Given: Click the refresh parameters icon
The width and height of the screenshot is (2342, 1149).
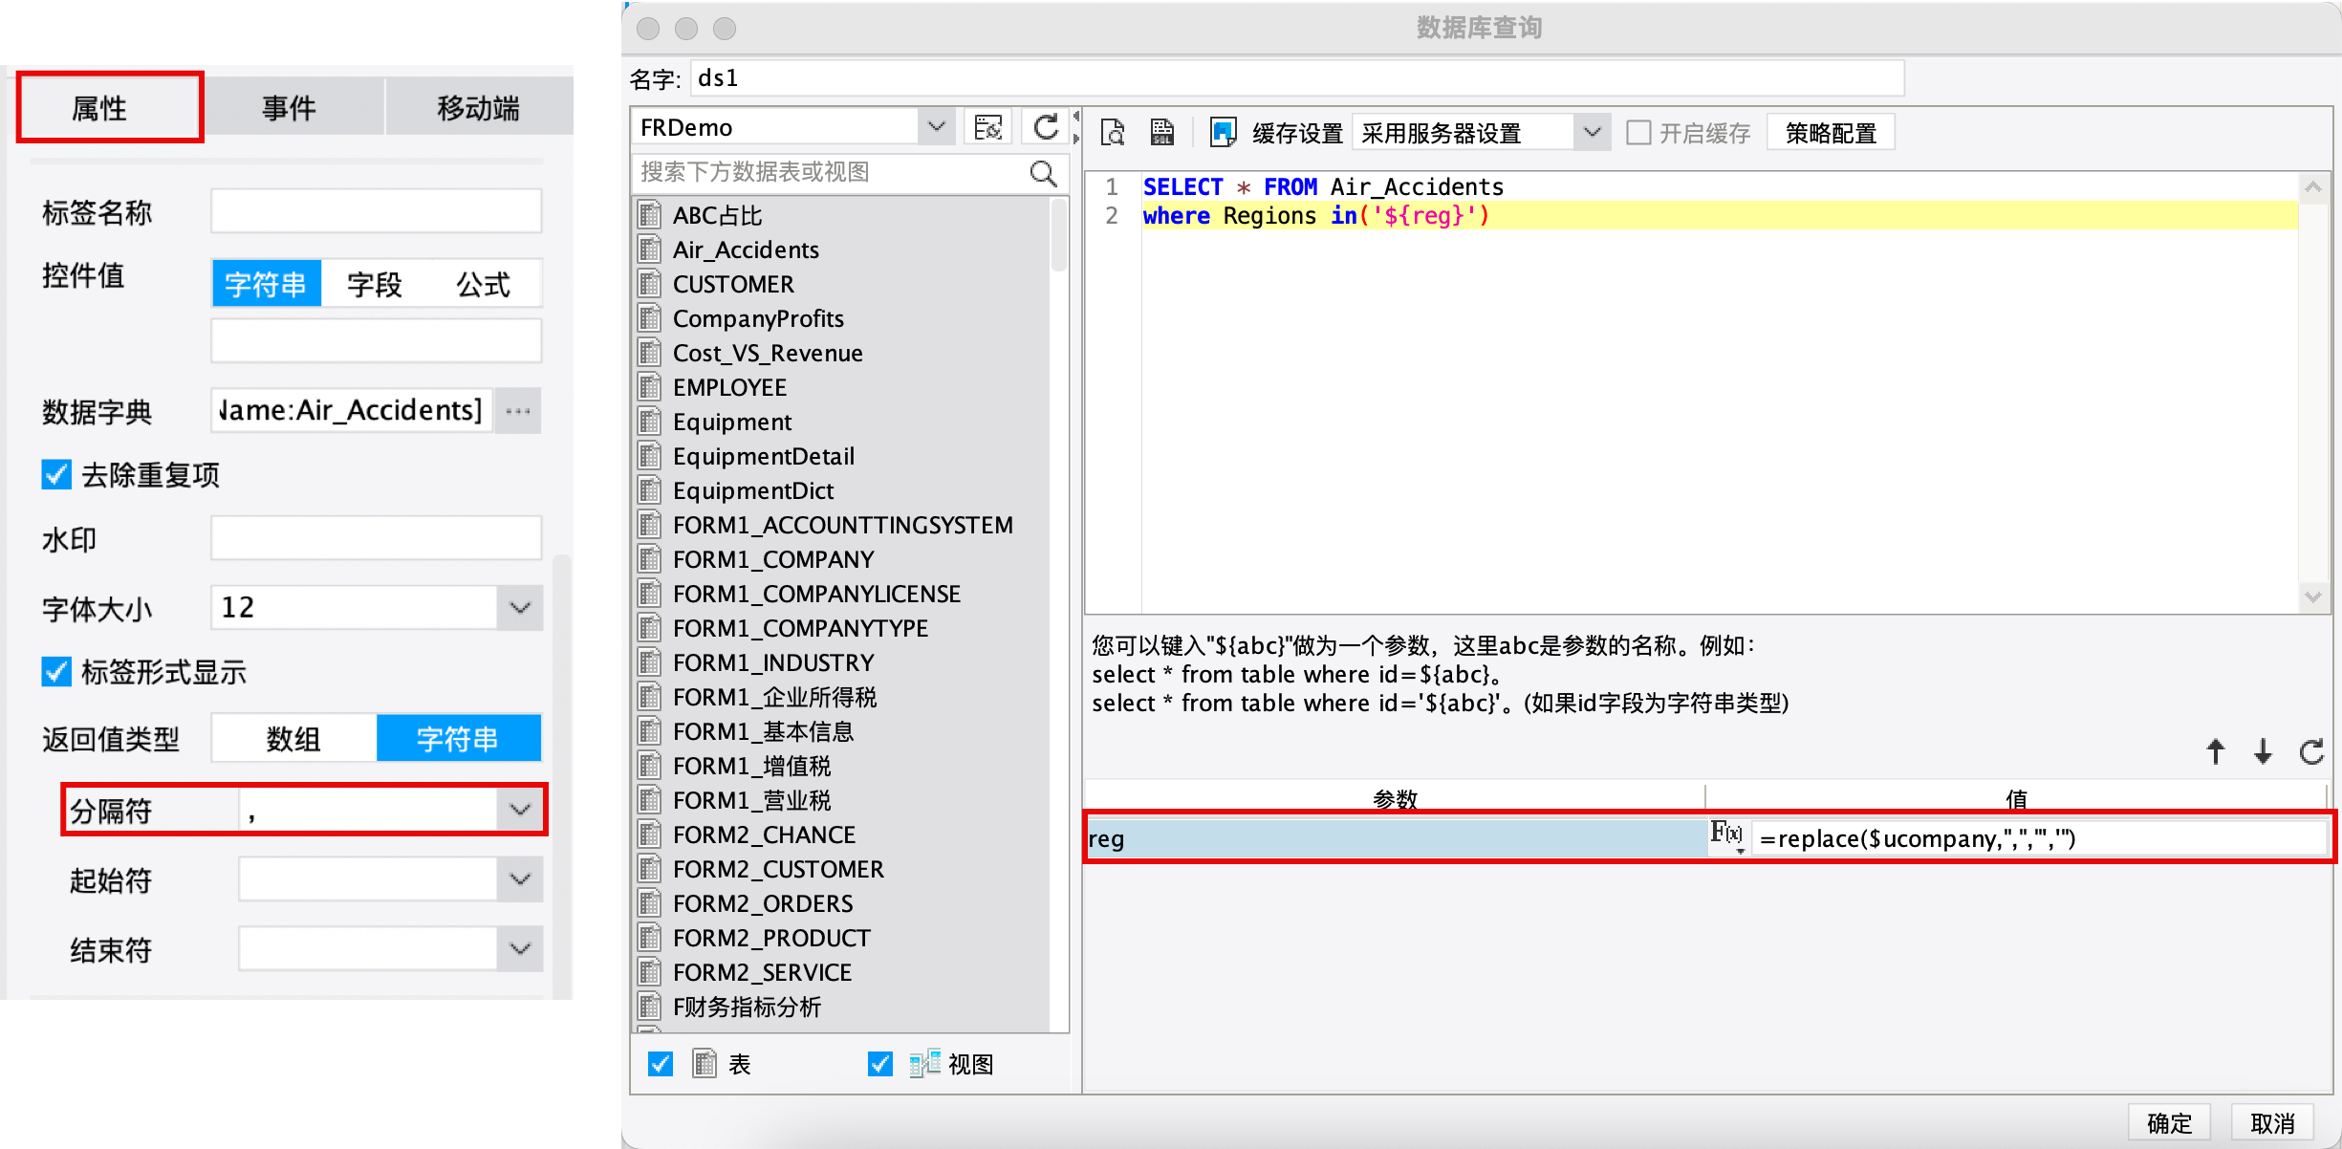Looking at the screenshot, I should 2311,751.
